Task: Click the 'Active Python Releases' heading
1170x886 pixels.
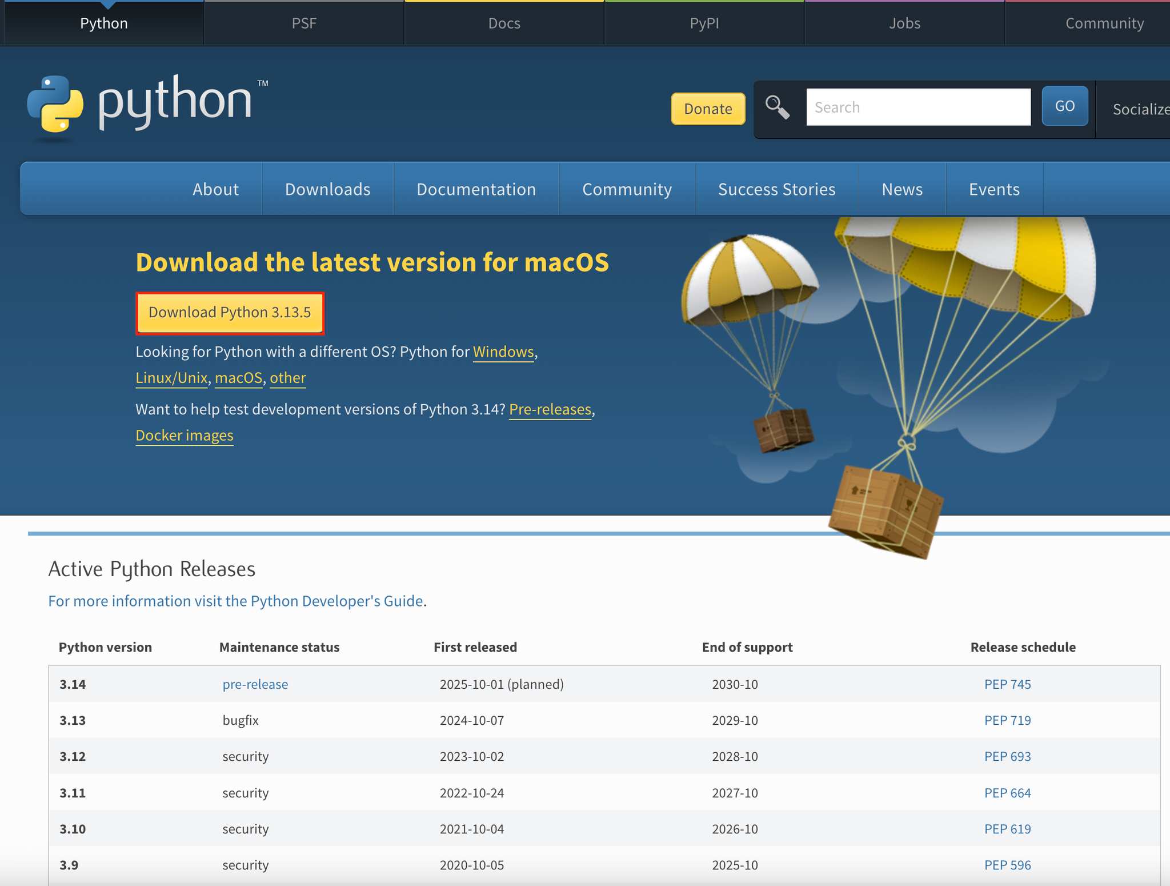Action: [152, 569]
